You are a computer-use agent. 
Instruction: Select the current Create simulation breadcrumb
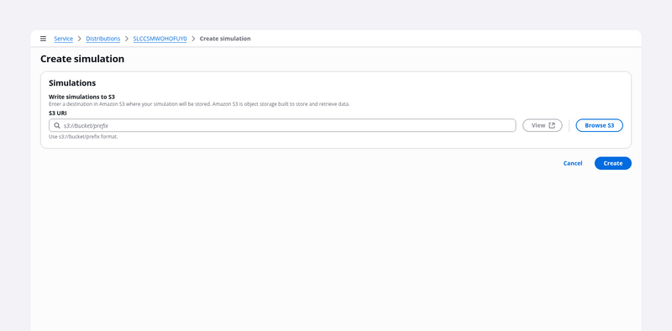pyautogui.click(x=225, y=39)
